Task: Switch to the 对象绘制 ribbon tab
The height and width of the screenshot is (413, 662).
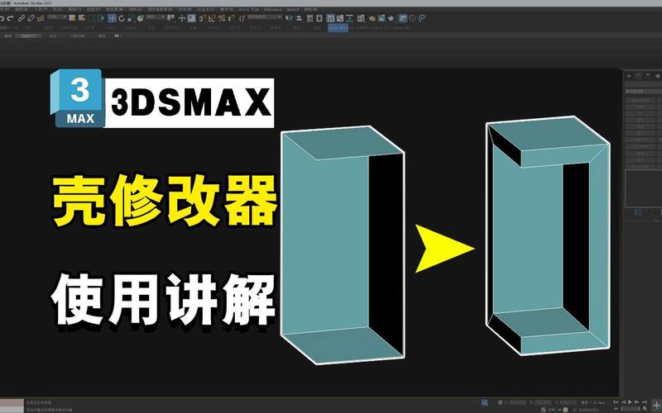Action: click(78, 36)
